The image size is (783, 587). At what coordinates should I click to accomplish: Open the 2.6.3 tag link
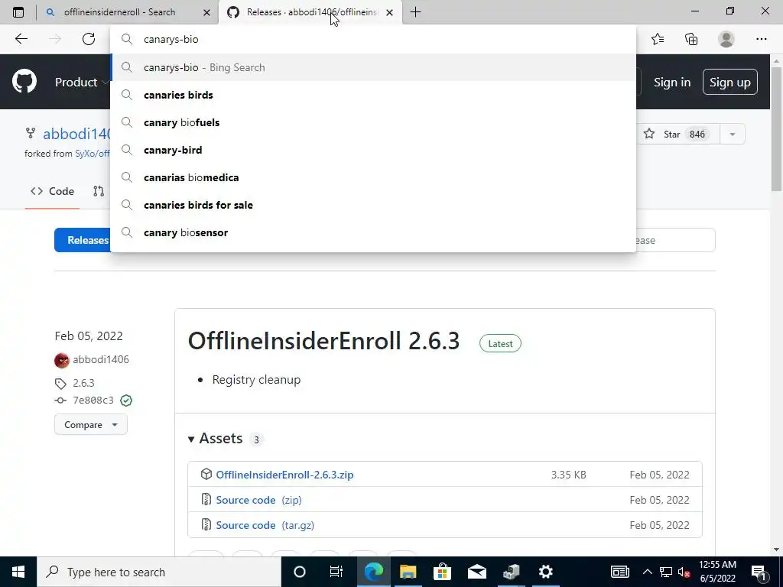click(83, 383)
